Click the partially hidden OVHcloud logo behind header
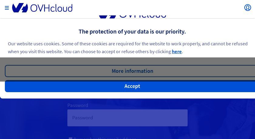 [x=133, y=16]
